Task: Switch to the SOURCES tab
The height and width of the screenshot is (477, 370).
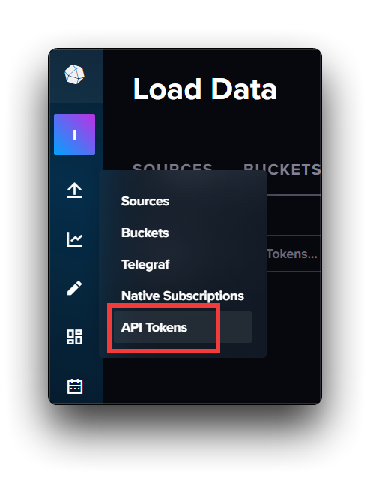Action: [x=172, y=167]
